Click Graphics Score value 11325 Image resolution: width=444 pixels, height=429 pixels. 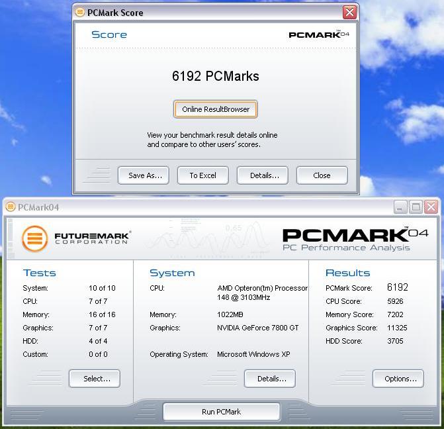click(397, 328)
